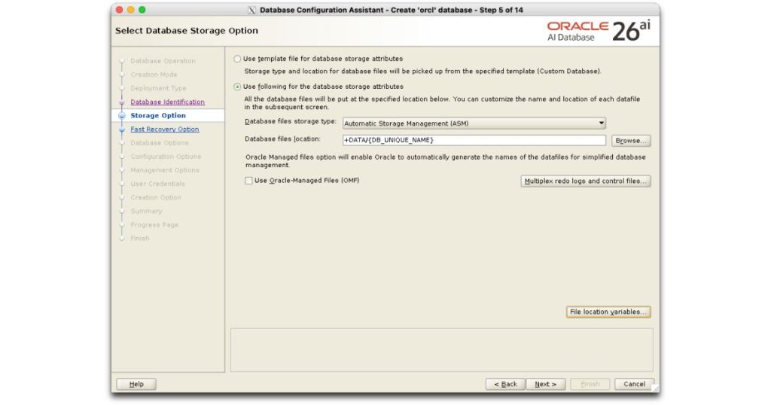Image resolution: width=771 pixels, height=405 pixels.
Task: Open Multiplex redo logs and control files
Action: (586, 181)
